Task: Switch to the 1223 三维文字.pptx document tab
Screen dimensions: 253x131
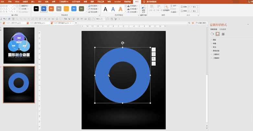Action: [14, 23]
